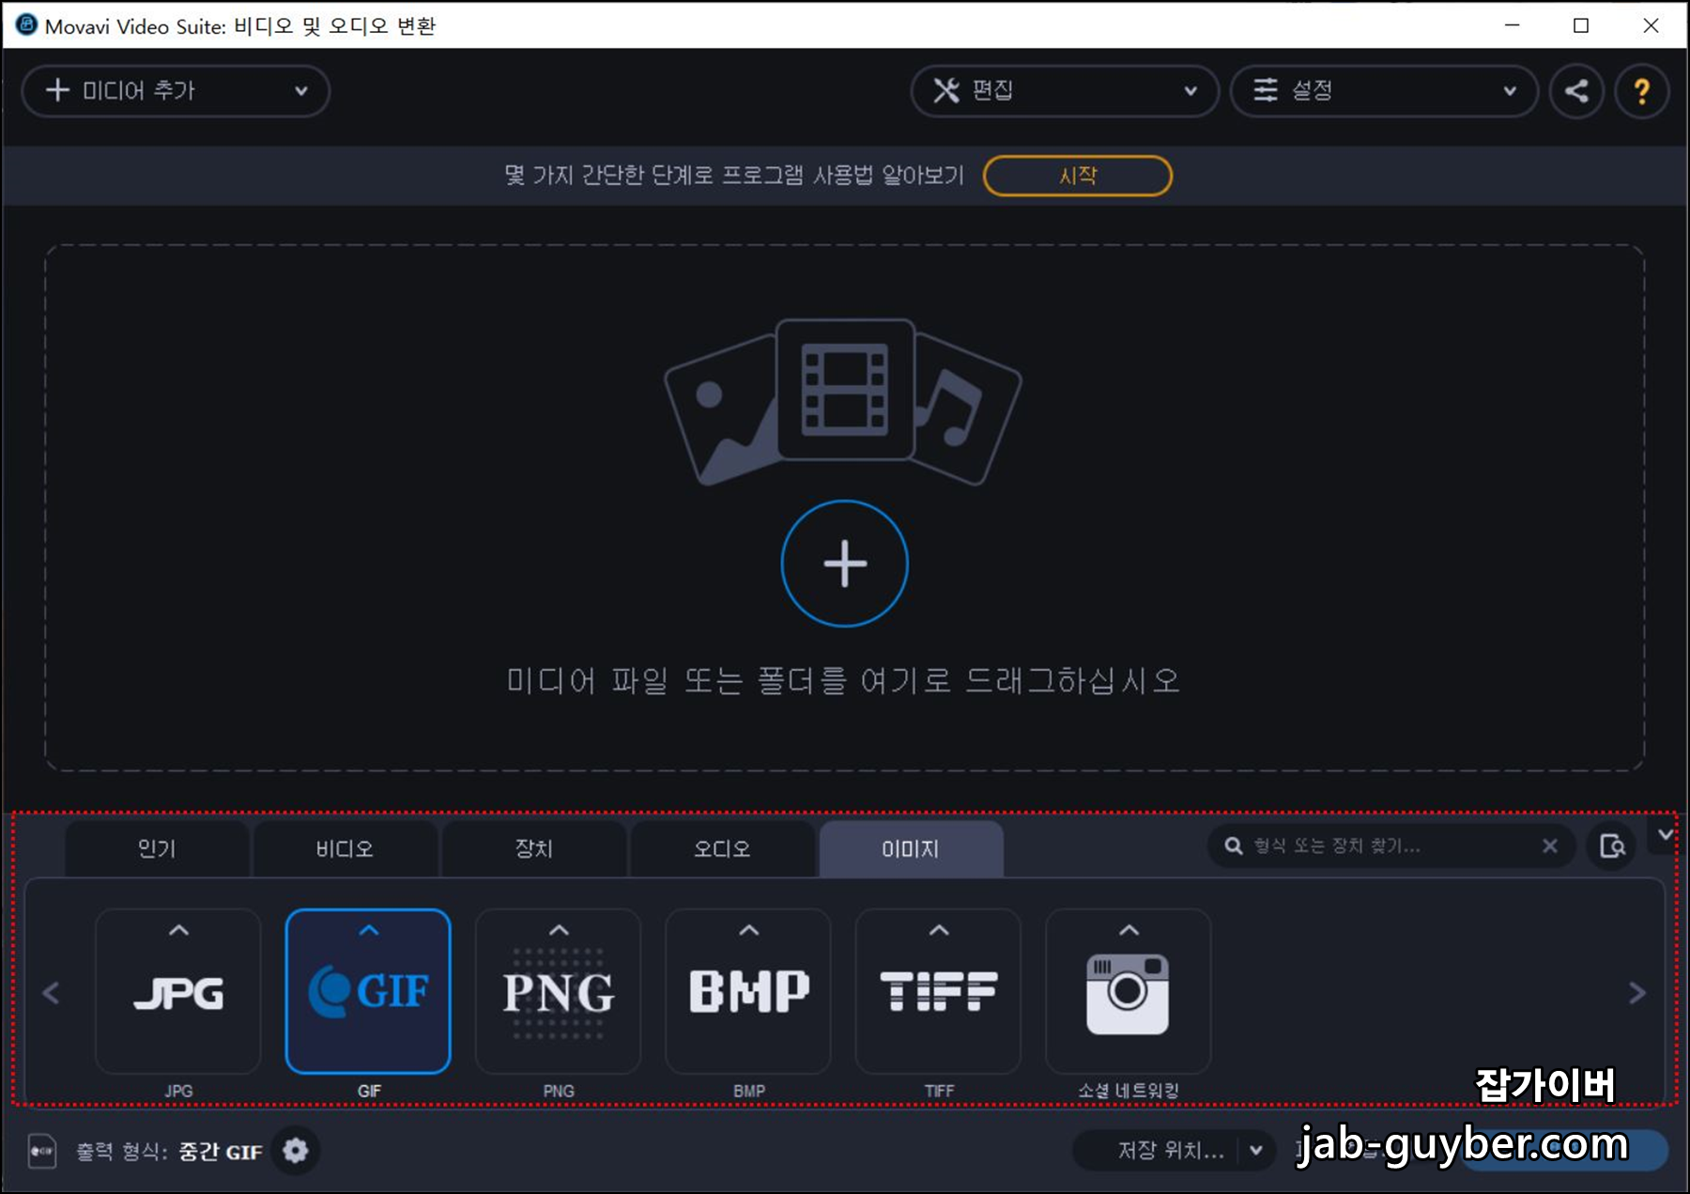The width and height of the screenshot is (1690, 1194).
Task: Select the GIF format tile
Action: [x=368, y=991]
